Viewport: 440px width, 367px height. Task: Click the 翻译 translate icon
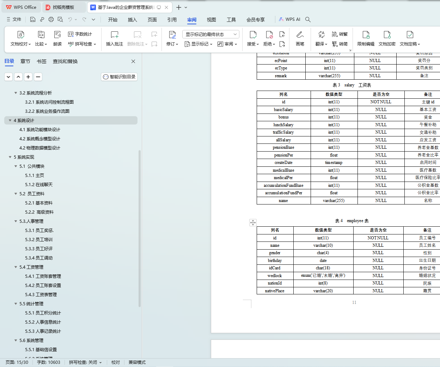click(321, 35)
